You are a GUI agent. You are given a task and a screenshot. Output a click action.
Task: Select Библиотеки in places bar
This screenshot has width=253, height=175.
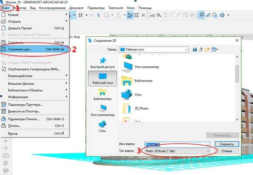[103, 95]
